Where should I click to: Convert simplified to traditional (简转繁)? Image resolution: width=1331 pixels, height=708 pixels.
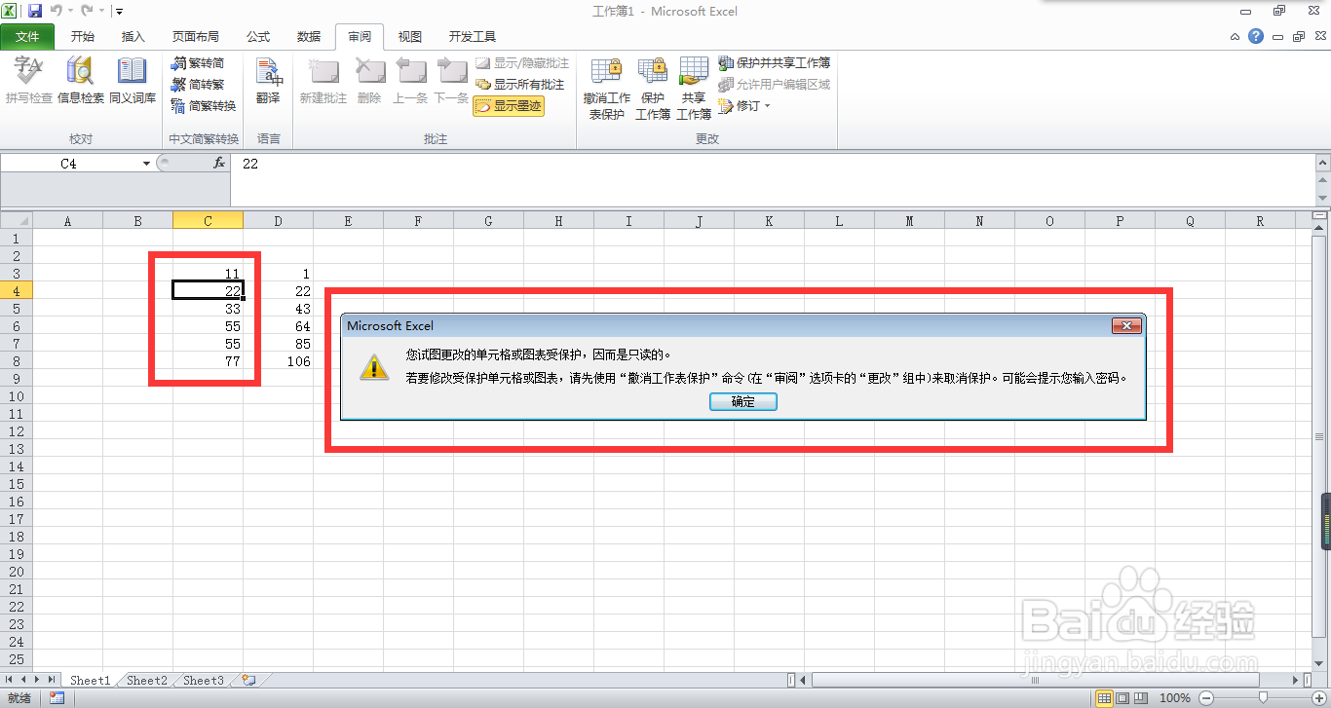(198, 85)
